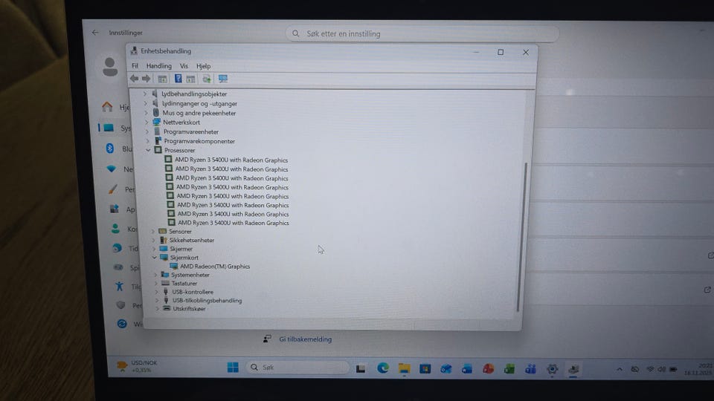Select the Sikkerhetsenheter row
714x401 pixels.
[x=192, y=240]
